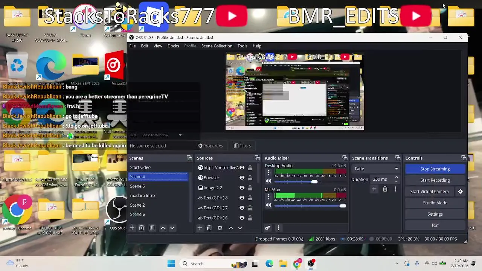Add a new scene with the plus icon
This screenshot has height=271, width=482.
coord(132,228)
